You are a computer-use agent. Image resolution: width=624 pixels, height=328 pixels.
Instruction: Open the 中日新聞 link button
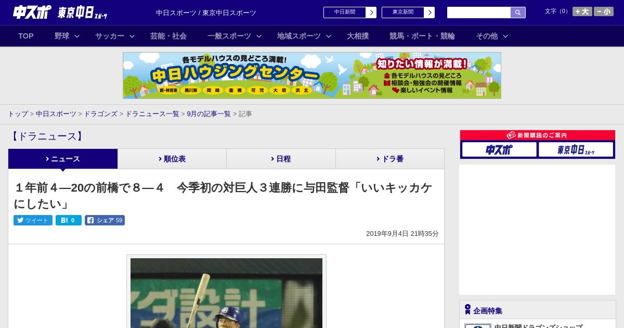(x=345, y=12)
